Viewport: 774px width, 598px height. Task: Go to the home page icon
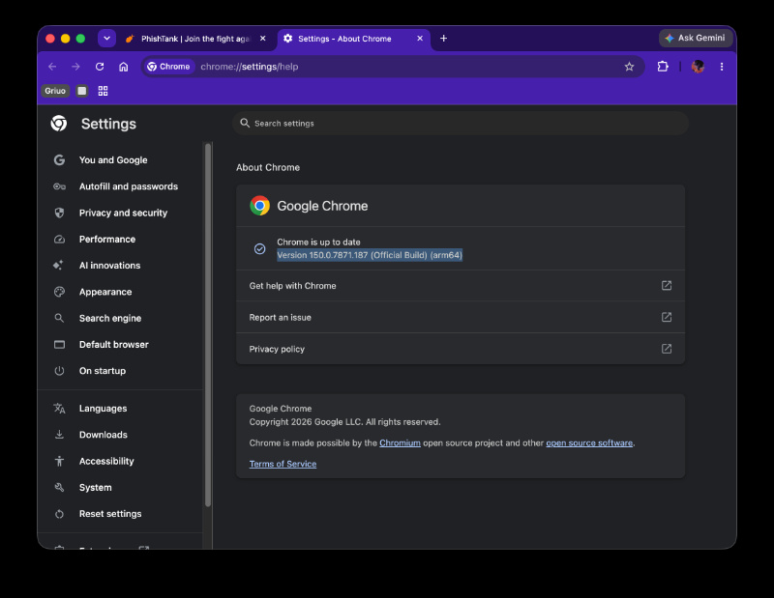(124, 67)
